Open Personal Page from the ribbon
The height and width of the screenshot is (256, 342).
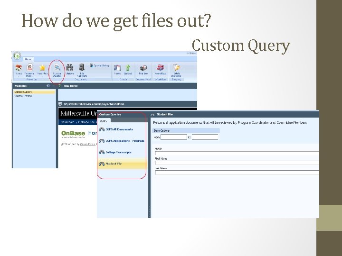tap(29, 71)
